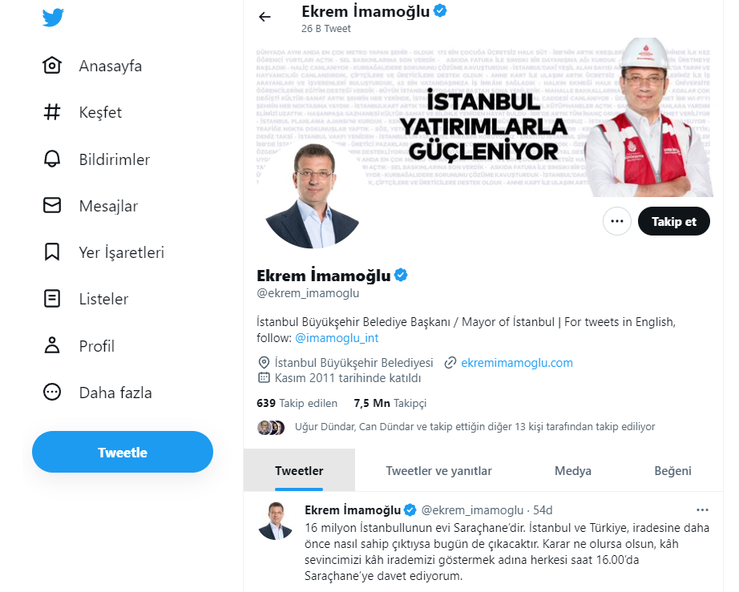Viewport: 739px width, 592px height.
Task: Switch to Medya tab
Action: [x=572, y=470]
